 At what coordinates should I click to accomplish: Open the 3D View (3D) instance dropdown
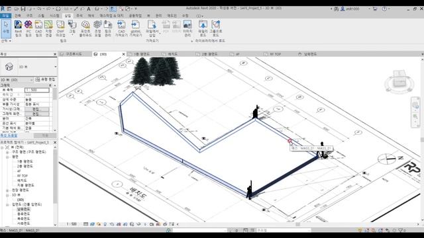coord(17,79)
